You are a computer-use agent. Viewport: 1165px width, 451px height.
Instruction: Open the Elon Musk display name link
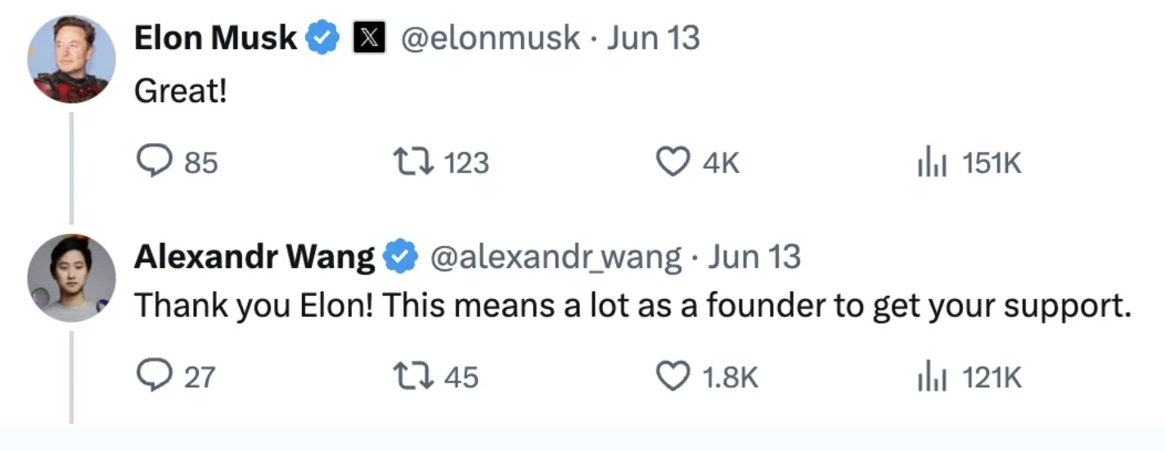click(x=215, y=38)
